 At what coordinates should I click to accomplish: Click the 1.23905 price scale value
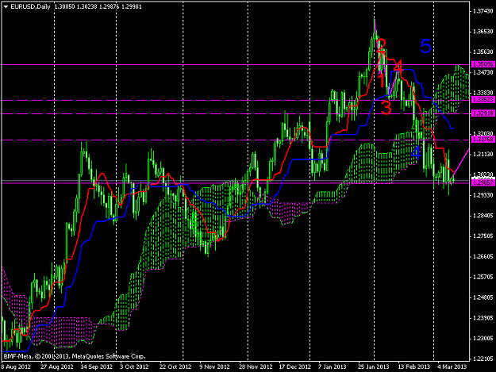tap(483, 318)
